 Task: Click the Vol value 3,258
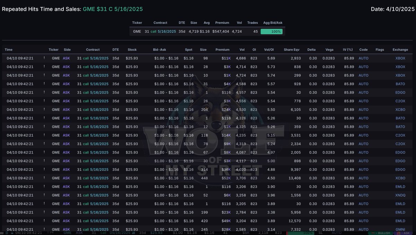pyautogui.click(x=241, y=195)
